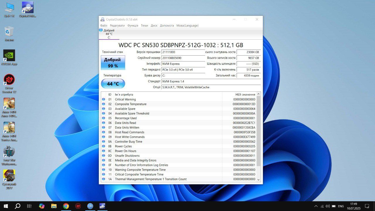Click the total hours value 4359 годин
Image resolution: width=375 pixels, height=211 pixels.
tap(248, 75)
